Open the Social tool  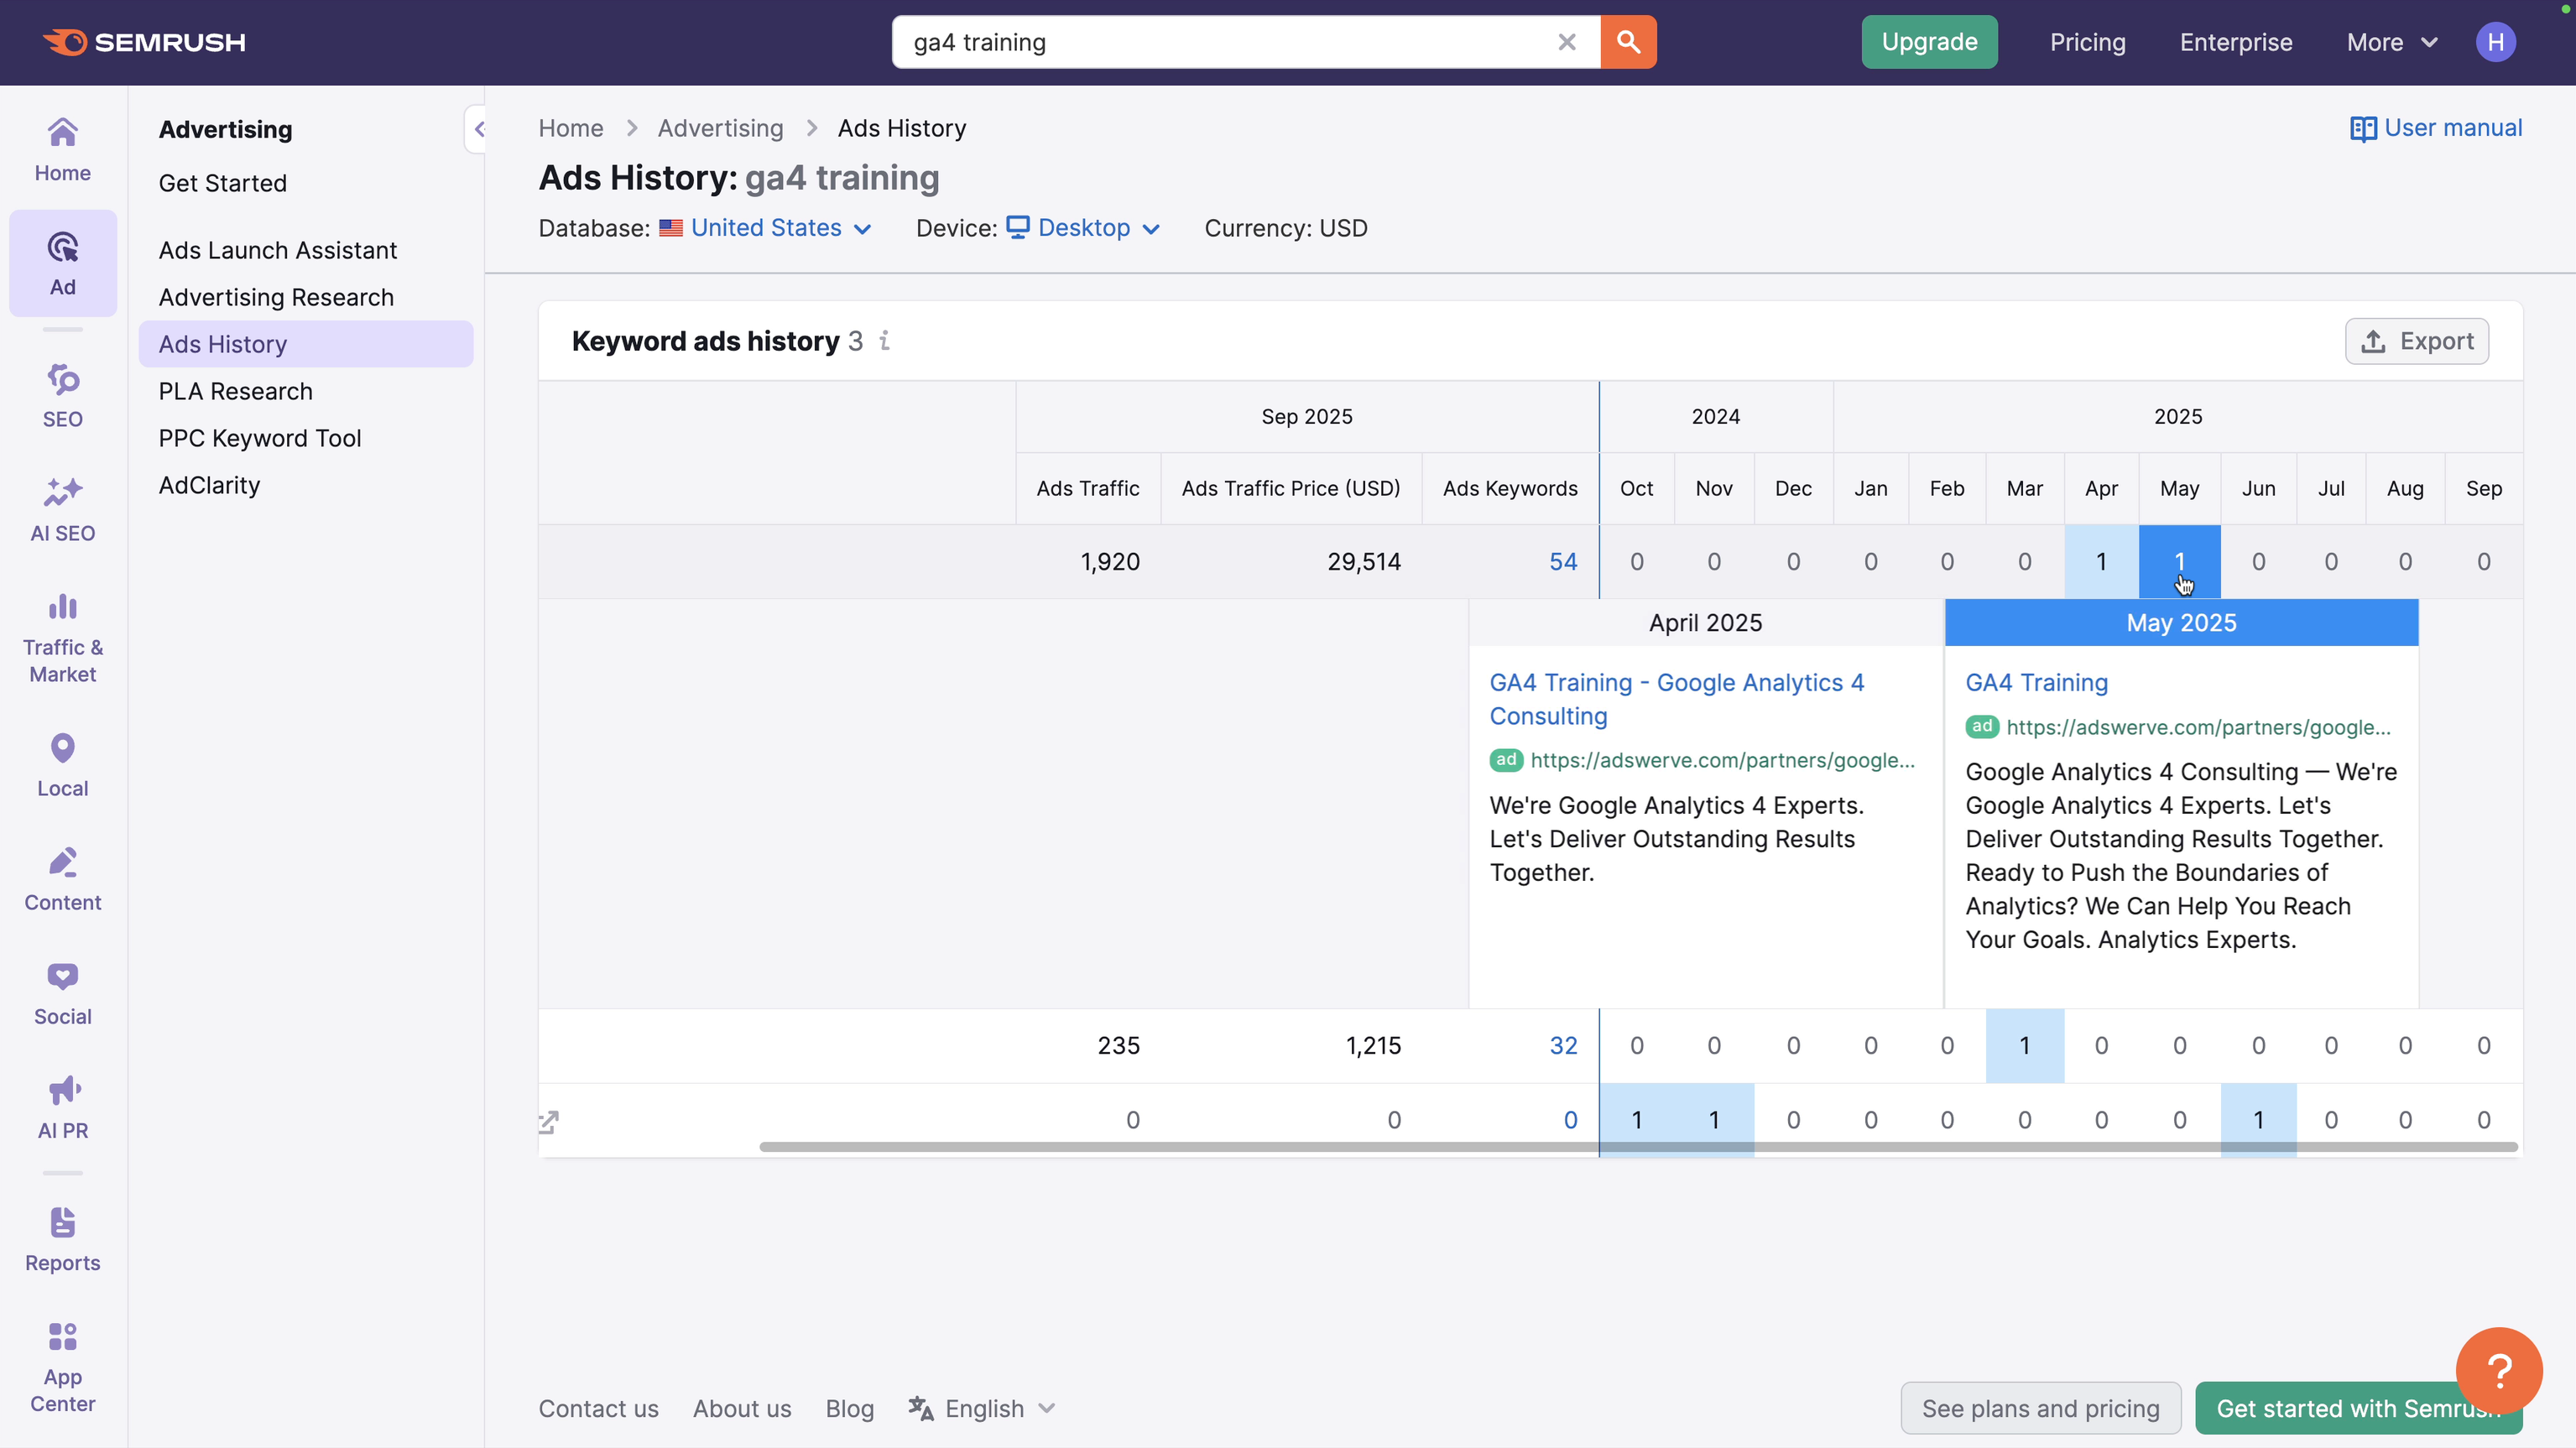(62, 991)
